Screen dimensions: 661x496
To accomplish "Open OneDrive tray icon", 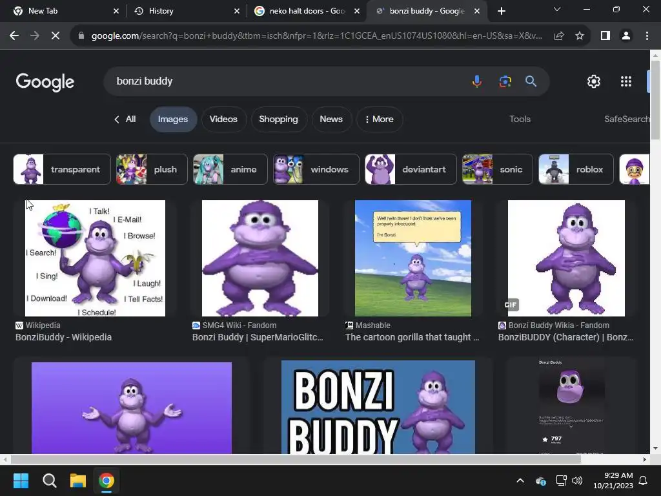I will point(540,480).
